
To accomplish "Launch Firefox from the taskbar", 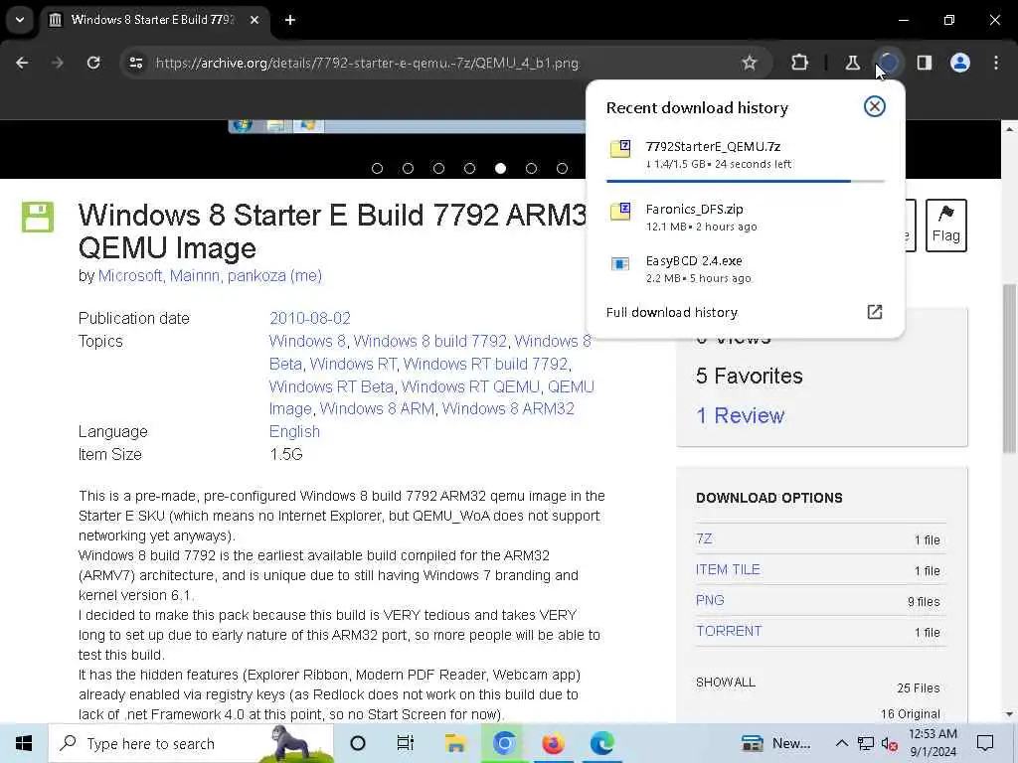I will pyautogui.click(x=553, y=743).
